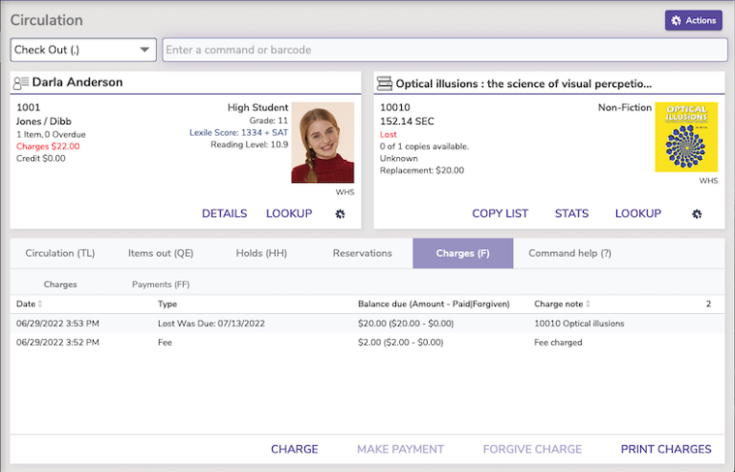Sort charges by the Charge note column
Image resolution: width=735 pixels, height=472 pixels.
588,303
